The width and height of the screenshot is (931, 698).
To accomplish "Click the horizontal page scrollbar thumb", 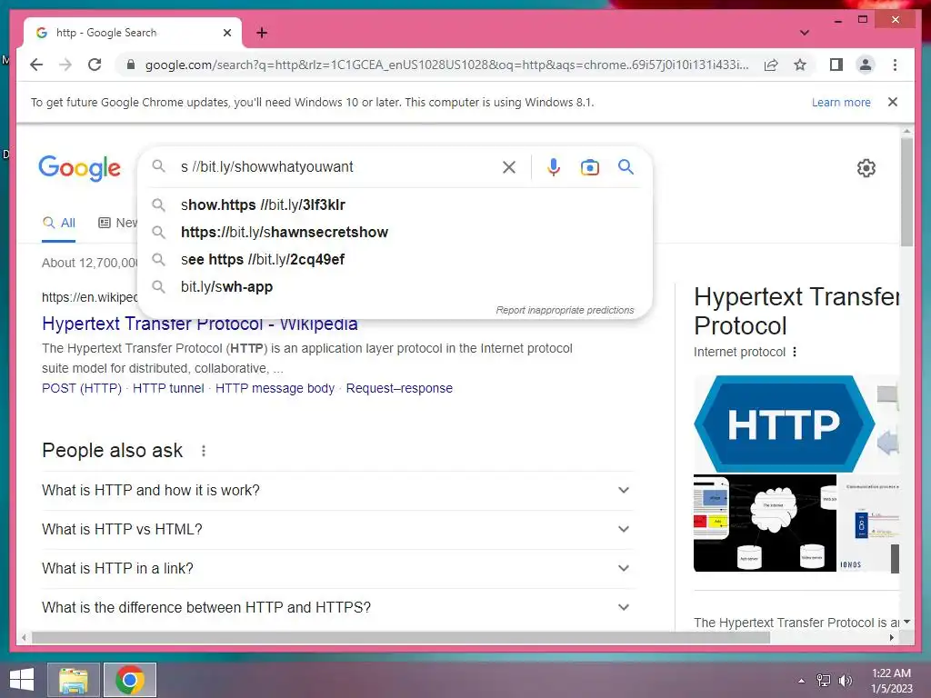I will [401, 638].
